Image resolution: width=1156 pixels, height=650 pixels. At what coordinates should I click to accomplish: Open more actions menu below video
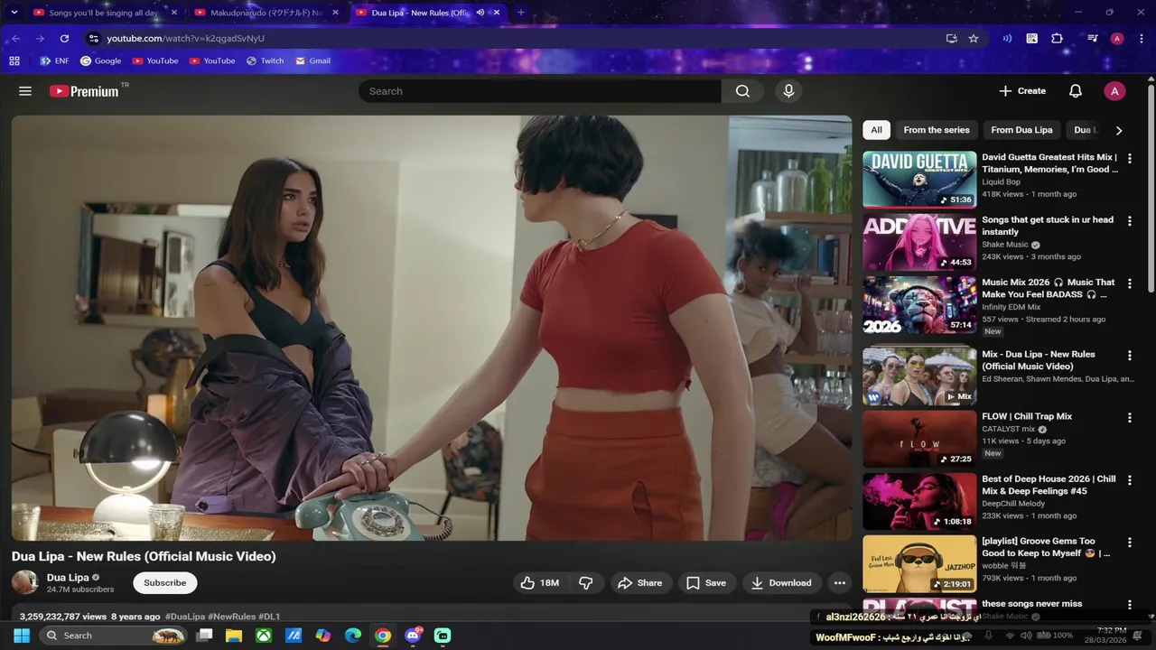pyautogui.click(x=840, y=583)
